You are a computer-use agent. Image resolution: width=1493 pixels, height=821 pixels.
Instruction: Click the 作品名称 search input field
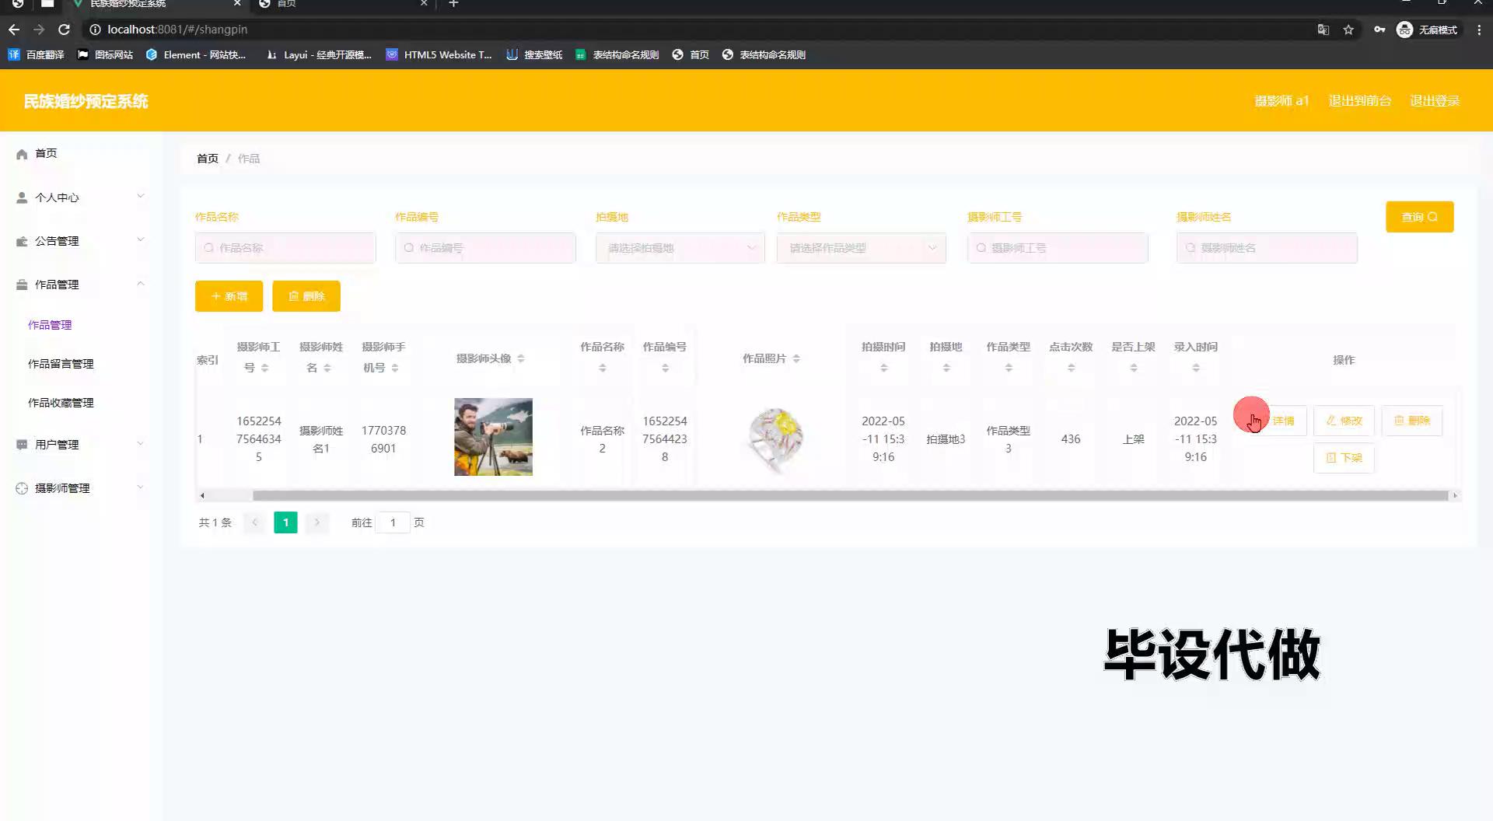tap(285, 248)
